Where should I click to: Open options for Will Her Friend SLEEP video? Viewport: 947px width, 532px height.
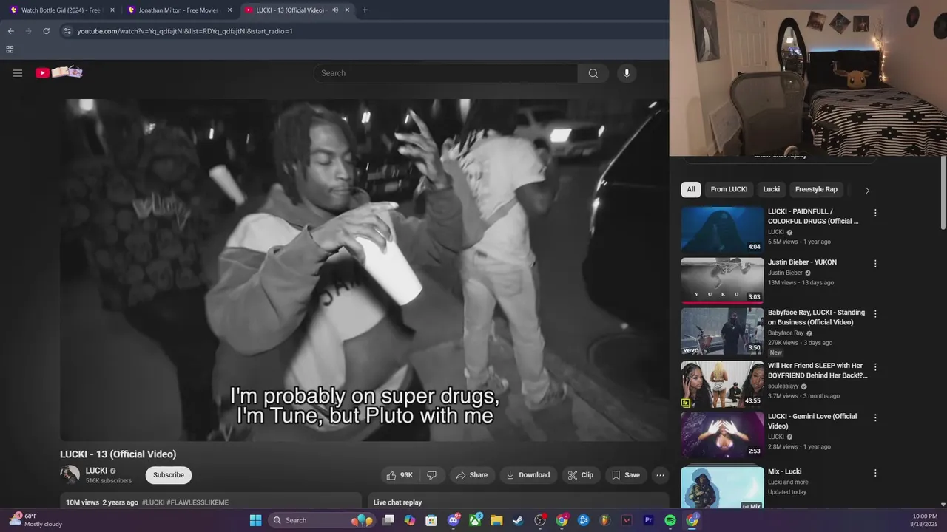point(875,367)
